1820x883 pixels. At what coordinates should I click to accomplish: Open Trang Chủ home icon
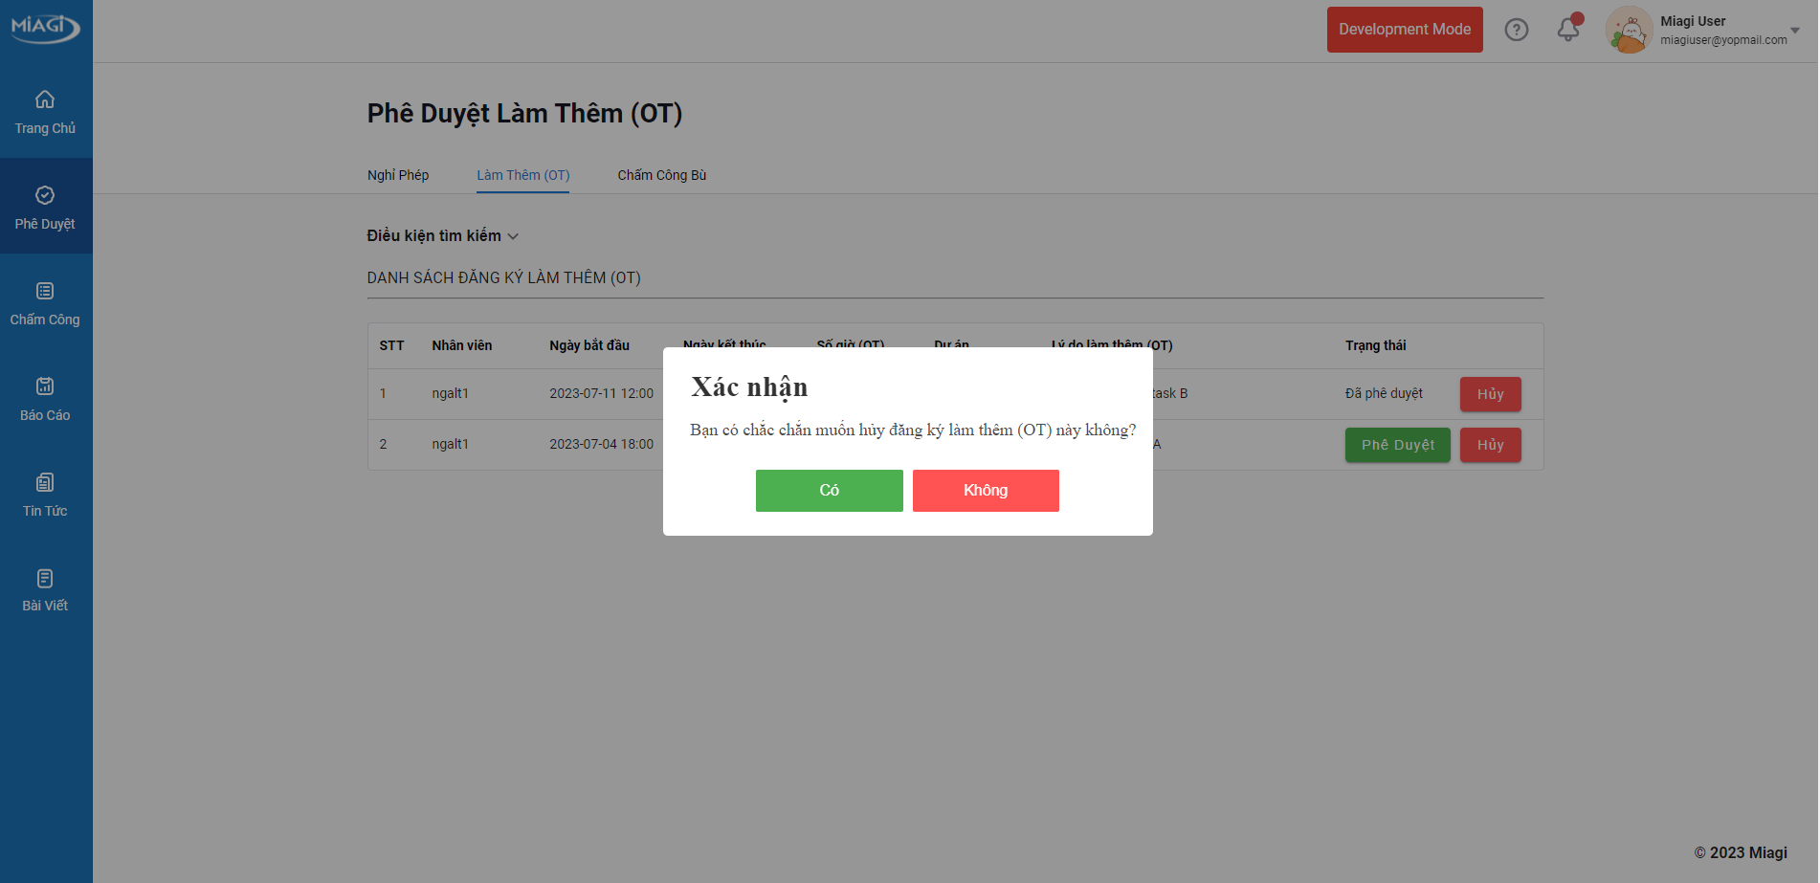click(45, 99)
